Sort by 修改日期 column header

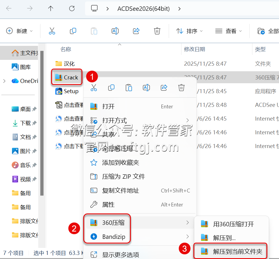pos(194,49)
